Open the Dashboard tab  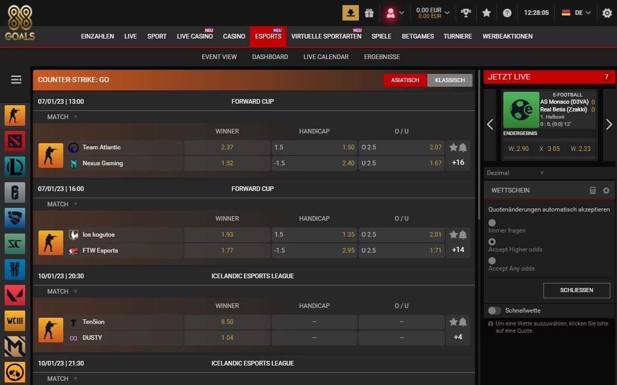270,57
